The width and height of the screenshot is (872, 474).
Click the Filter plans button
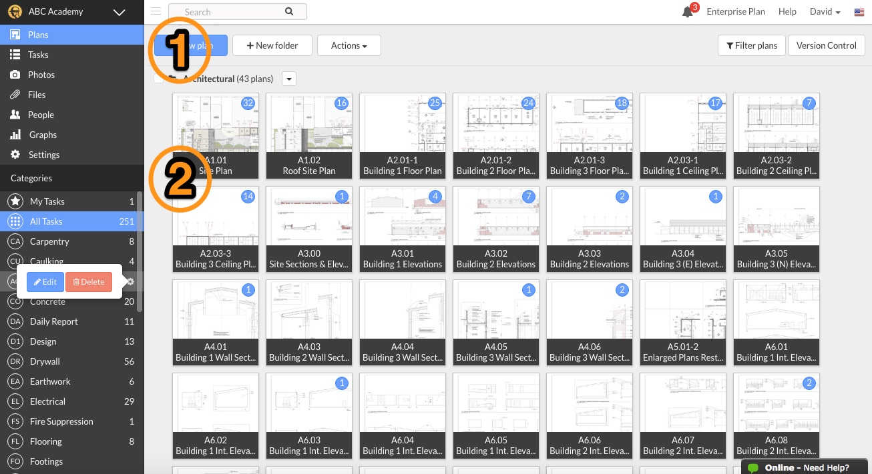752,45
